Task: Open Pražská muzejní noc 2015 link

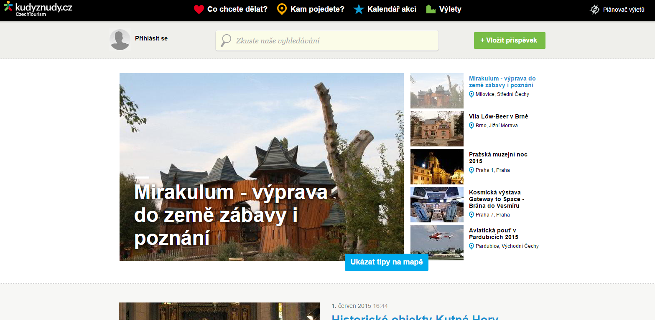Action: [498, 158]
